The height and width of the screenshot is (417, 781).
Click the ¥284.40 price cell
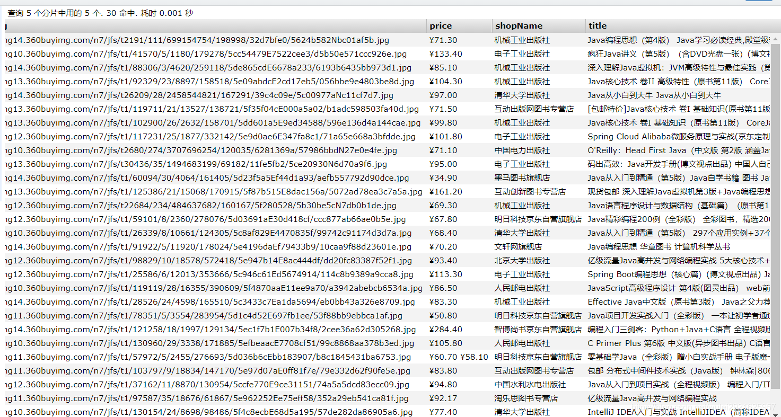tap(446, 330)
